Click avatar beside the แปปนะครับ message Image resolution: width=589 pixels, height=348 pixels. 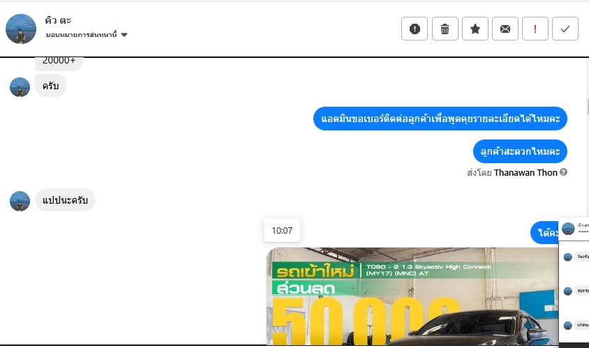20,201
